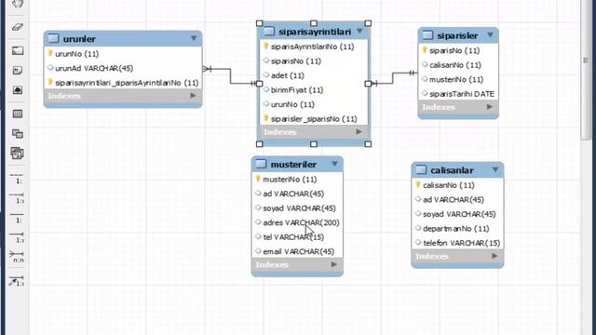Select the siparisayrintilari table title
596x335 pixels.
315,32
